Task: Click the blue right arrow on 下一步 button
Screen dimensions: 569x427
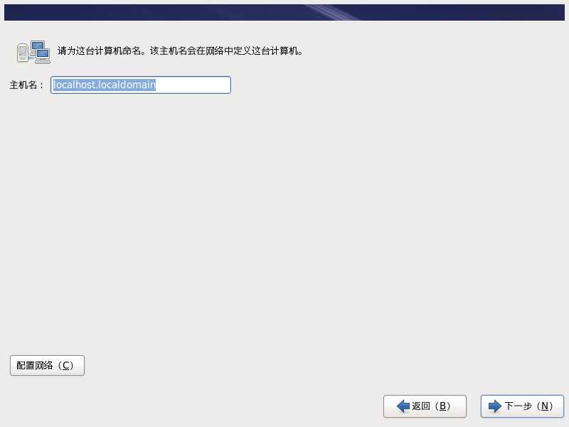Action: click(495, 406)
